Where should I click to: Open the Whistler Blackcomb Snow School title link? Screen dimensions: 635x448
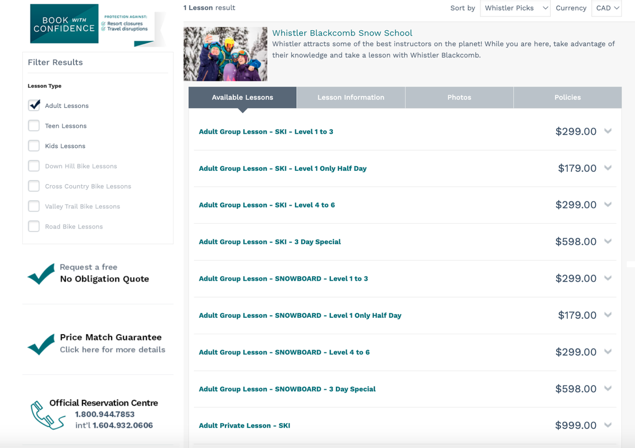tap(342, 33)
